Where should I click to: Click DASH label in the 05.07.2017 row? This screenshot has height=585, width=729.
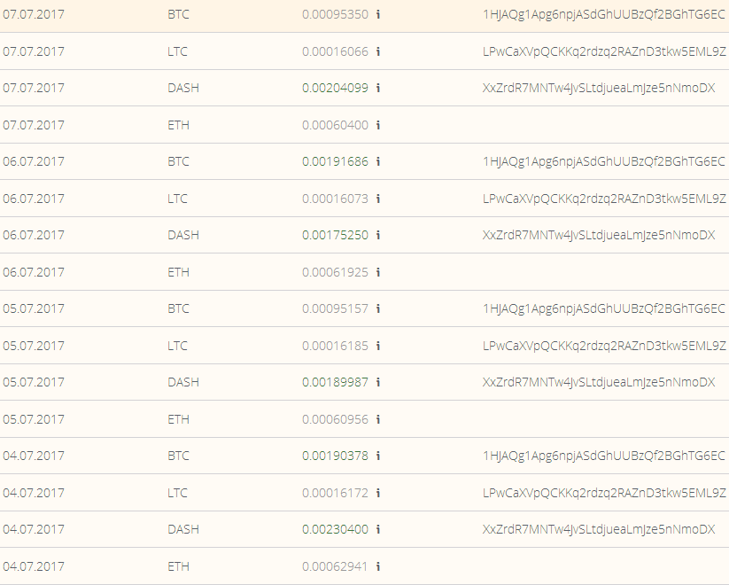[x=183, y=382]
